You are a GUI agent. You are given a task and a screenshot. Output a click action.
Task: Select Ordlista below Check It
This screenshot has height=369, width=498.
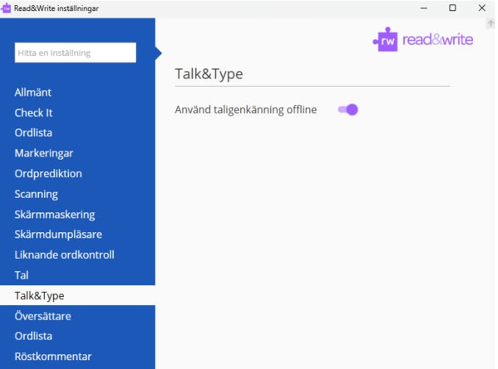[33, 133]
